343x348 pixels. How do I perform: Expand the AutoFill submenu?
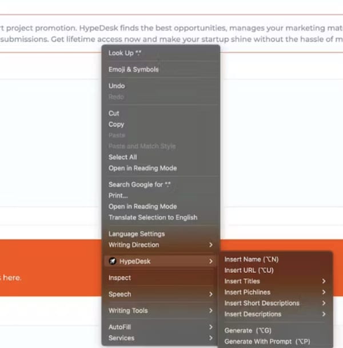pyautogui.click(x=160, y=327)
